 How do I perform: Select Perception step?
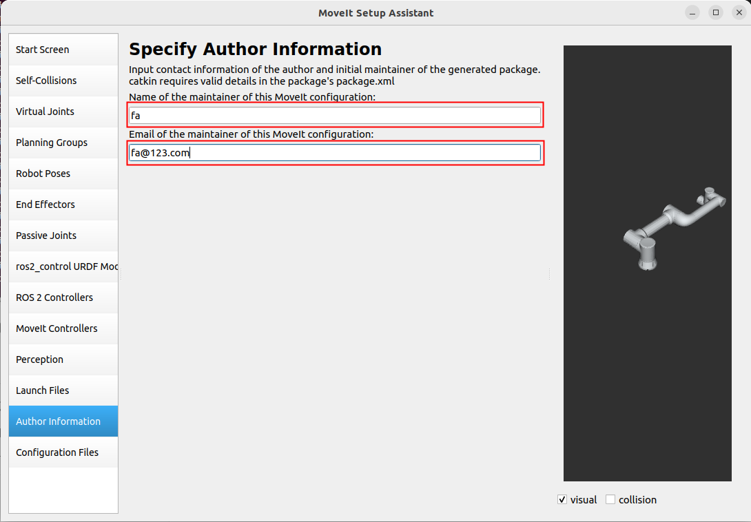point(63,359)
